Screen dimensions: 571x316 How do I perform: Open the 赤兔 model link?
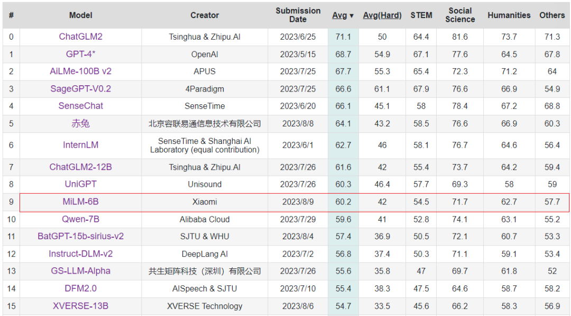[x=80, y=124]
